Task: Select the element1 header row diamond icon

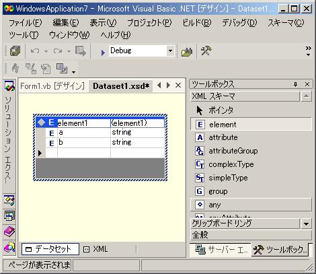Action: pyautogui.click(x=41, y=123)
